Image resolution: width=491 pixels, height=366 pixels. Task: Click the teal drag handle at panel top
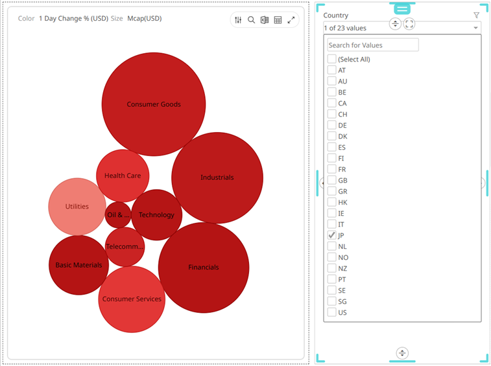(402, 9)
